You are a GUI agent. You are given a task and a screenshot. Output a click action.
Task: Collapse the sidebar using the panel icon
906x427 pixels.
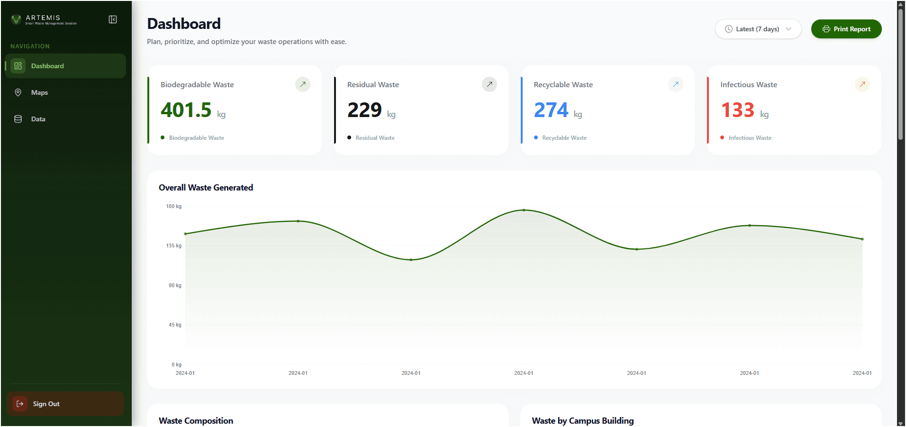(x=112, y=19)
